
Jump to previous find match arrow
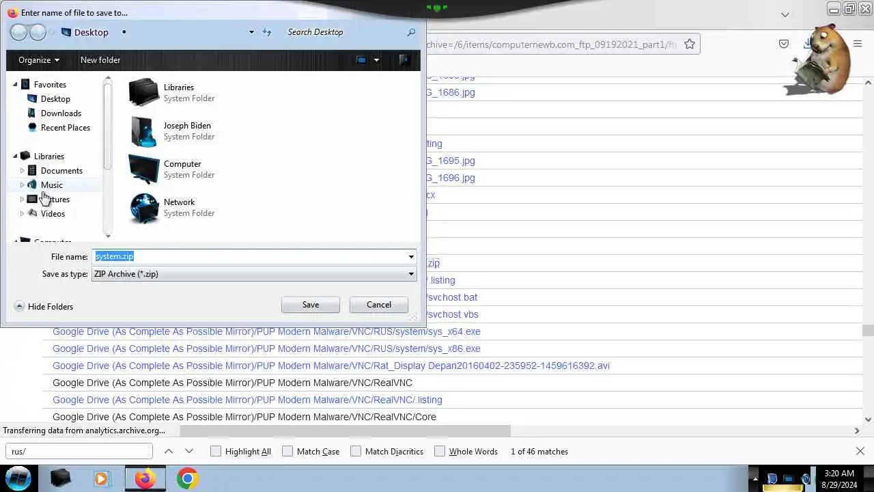click(x=169, y=451)
